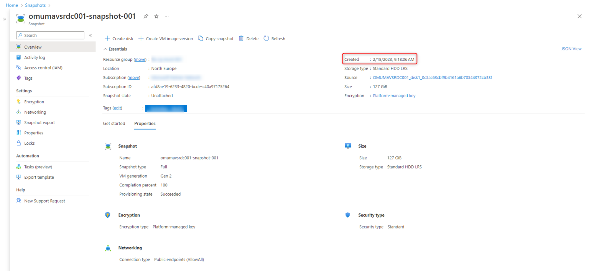Open Platform-managed key encryption link
This screenshot has height=271, width=589.
[x=394, y=96]
